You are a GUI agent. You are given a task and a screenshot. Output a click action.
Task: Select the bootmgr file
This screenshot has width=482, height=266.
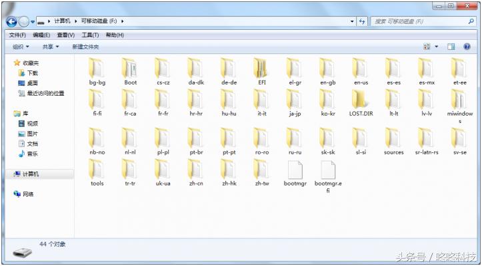[x=295, y=172]
